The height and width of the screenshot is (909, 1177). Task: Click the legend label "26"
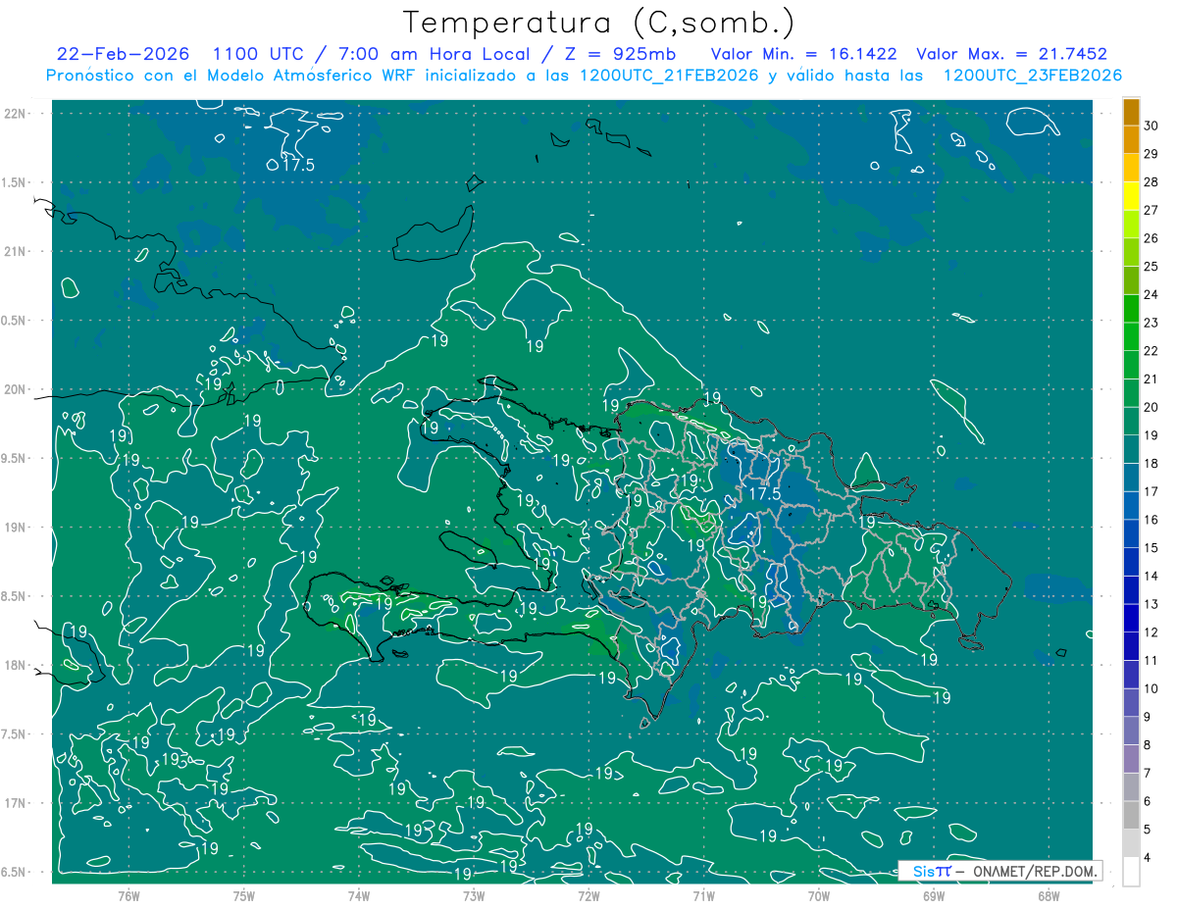pyautogui.click(x=1151, y=238)
